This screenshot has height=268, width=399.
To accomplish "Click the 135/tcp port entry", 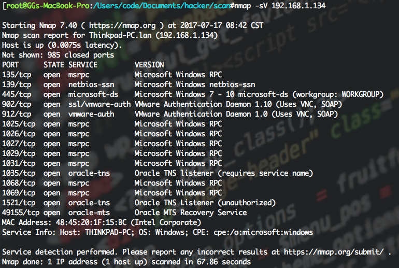I will (x=17, y=75).
